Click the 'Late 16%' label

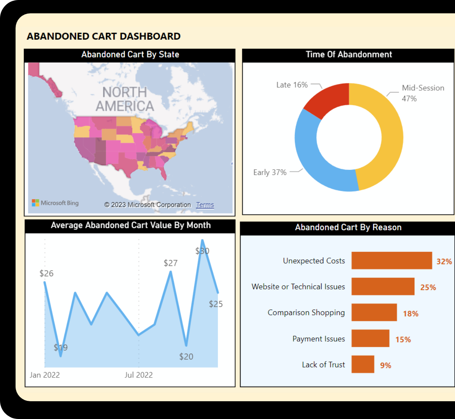click(292, 85)
